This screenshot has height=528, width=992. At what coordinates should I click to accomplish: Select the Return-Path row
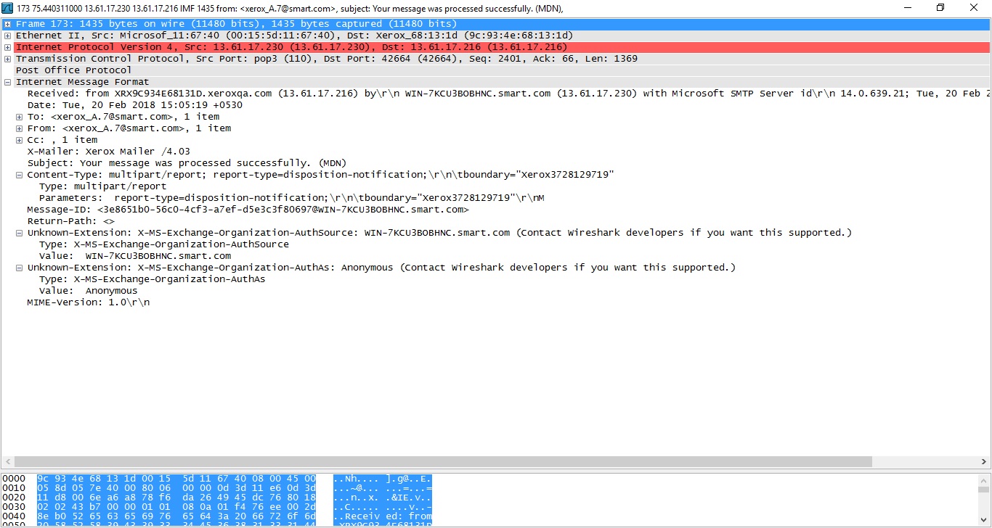click(496, 221)
